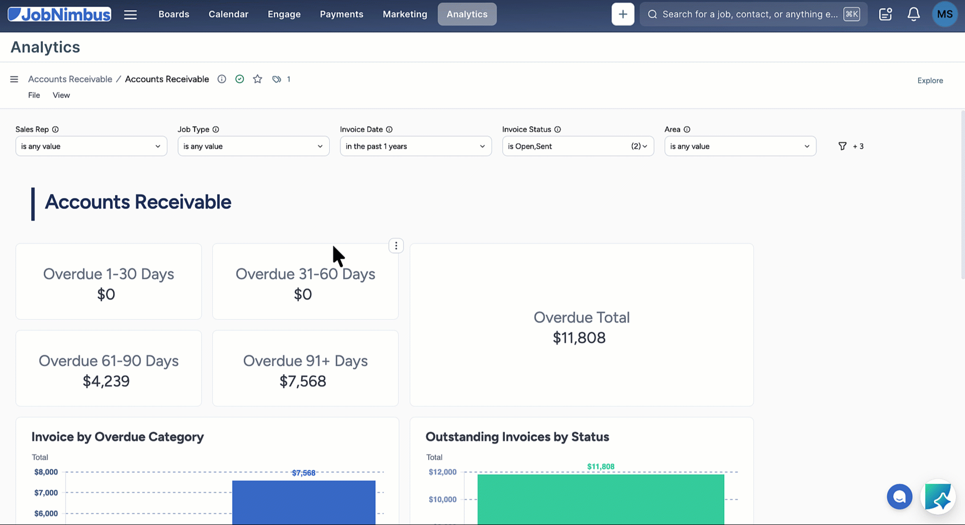Click the Explore link
965x525 pixels.
click(x=930, y=80)
